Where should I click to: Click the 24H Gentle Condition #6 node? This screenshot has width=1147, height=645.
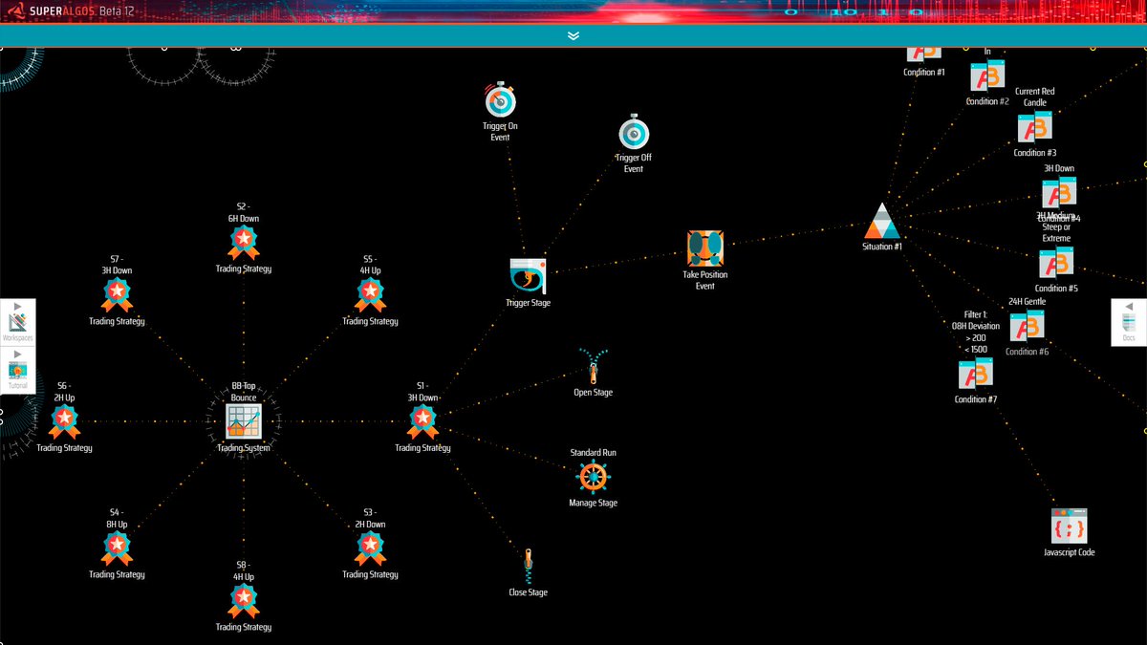1027,326
